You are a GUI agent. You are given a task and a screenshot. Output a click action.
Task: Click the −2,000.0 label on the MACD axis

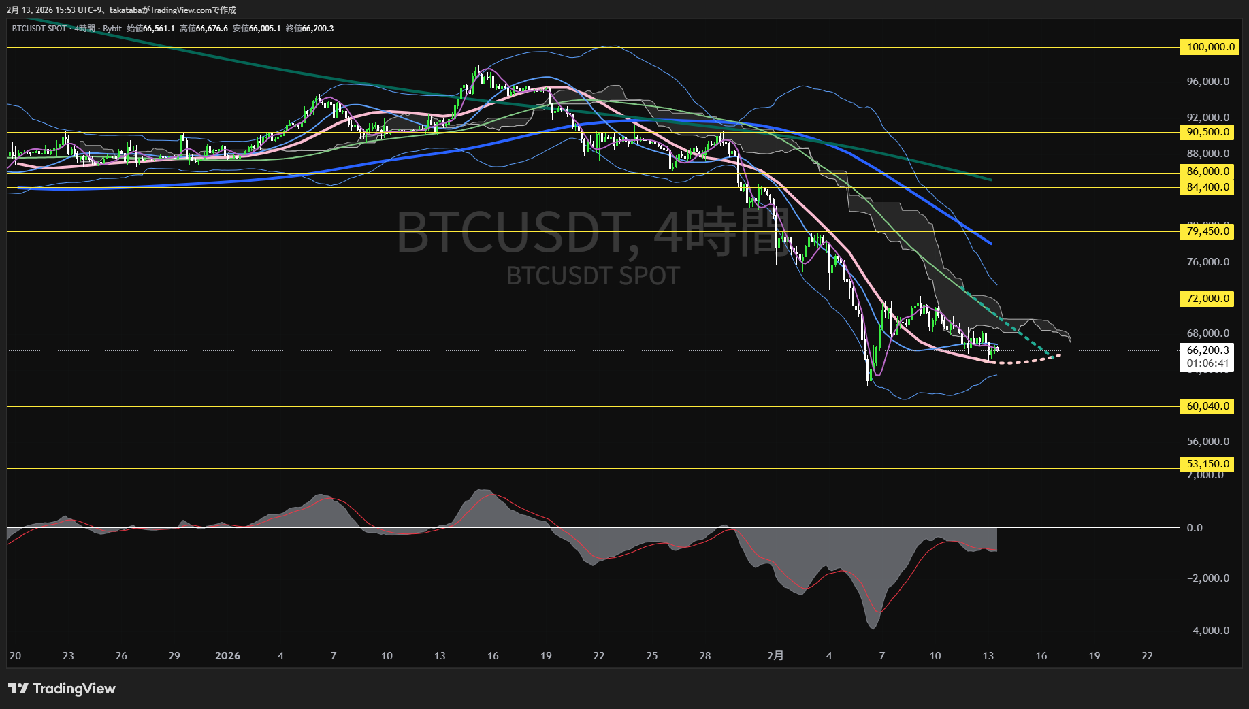click(1208, 578)
